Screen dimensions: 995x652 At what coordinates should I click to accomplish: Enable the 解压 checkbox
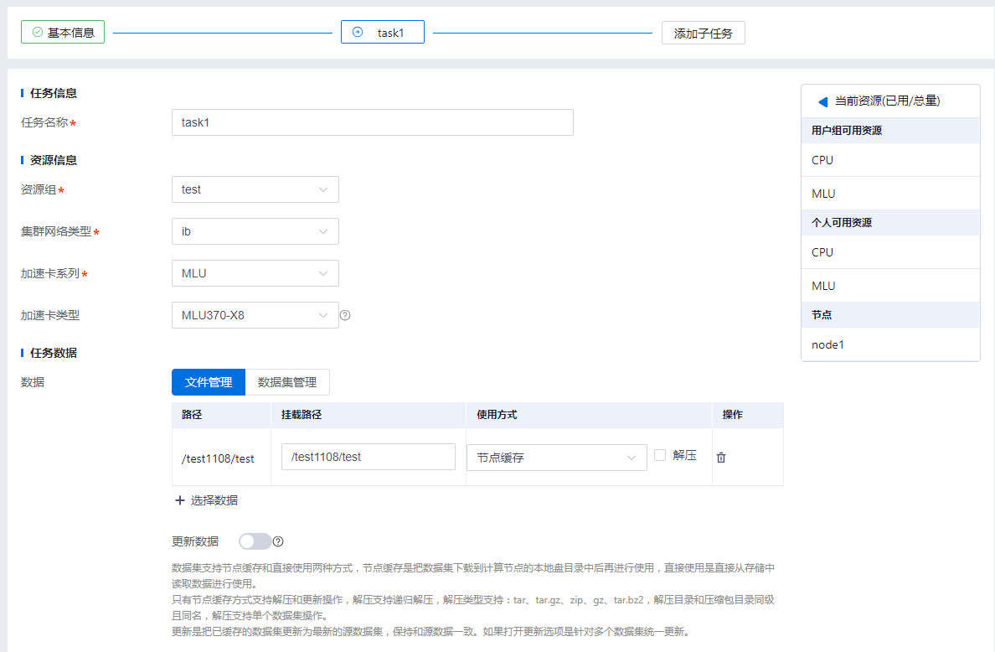click(660, 455)
